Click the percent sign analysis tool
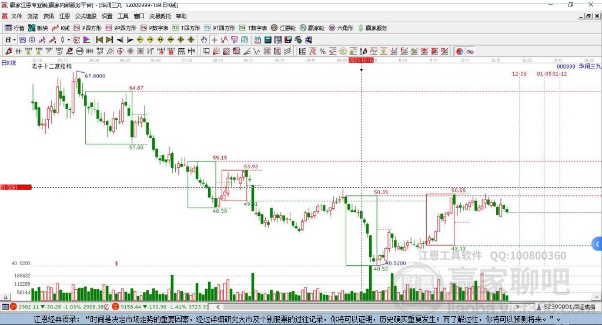The image size is (602, 325). [323, 51]
